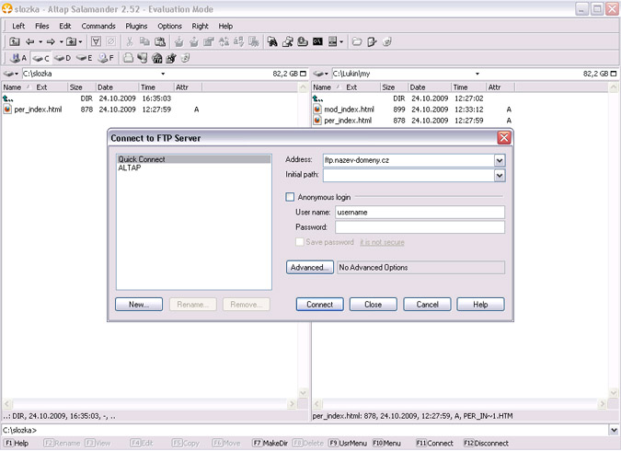Screen dimensions: 621x451
Task: Click the Password input field
Action: 420,227
